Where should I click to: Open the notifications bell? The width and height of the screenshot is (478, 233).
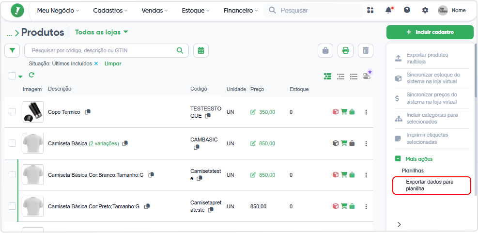388,10
